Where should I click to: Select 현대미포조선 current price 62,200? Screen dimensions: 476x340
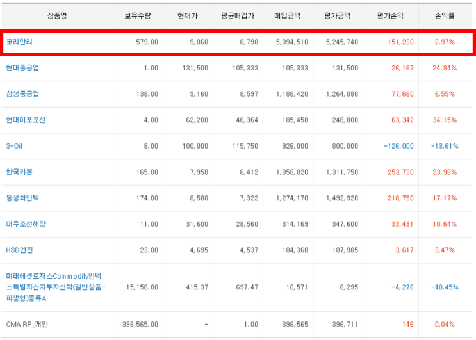pos(197,120)
